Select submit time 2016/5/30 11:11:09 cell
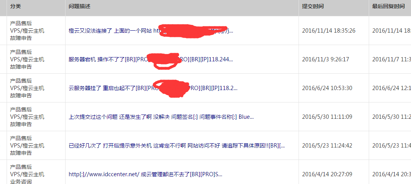Image resolution: width=411 pixels, height=184 pixels. click(x=327, y=117)
